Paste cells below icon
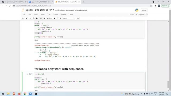The width and height of the screenshot is (171, 96). point(37,18)
